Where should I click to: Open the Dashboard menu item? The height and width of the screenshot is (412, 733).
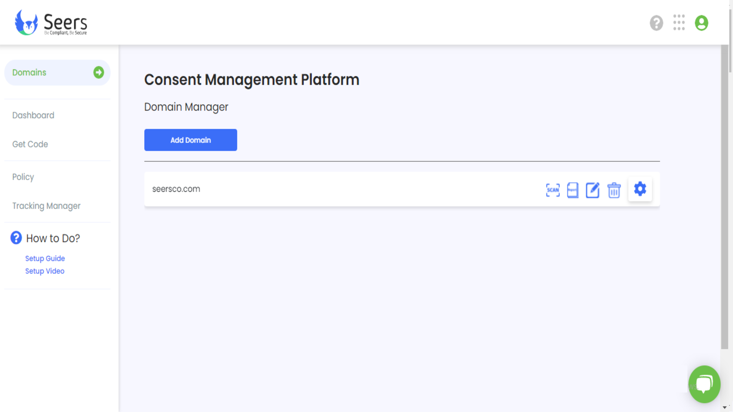pos(33,115)
